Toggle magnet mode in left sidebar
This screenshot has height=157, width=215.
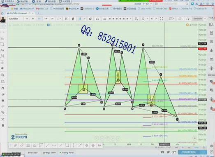pos(2,88)
